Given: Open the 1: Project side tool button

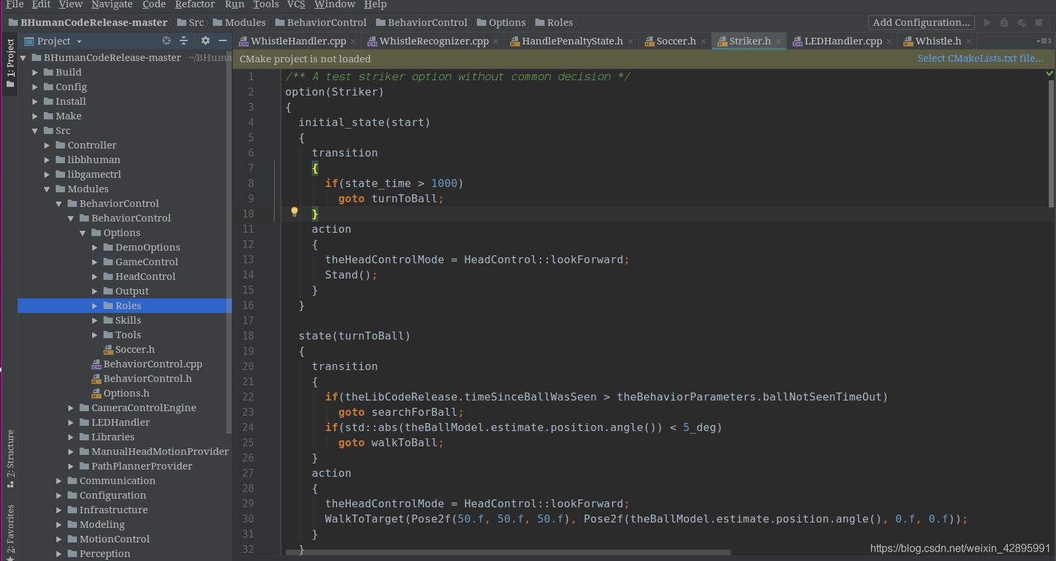Looking at the screenshot, I should [10, 64].
